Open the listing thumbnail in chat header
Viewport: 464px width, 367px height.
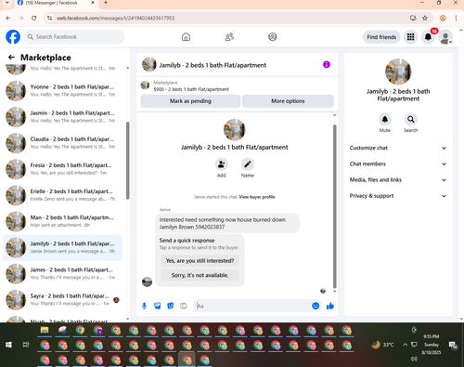coord(149,64)
